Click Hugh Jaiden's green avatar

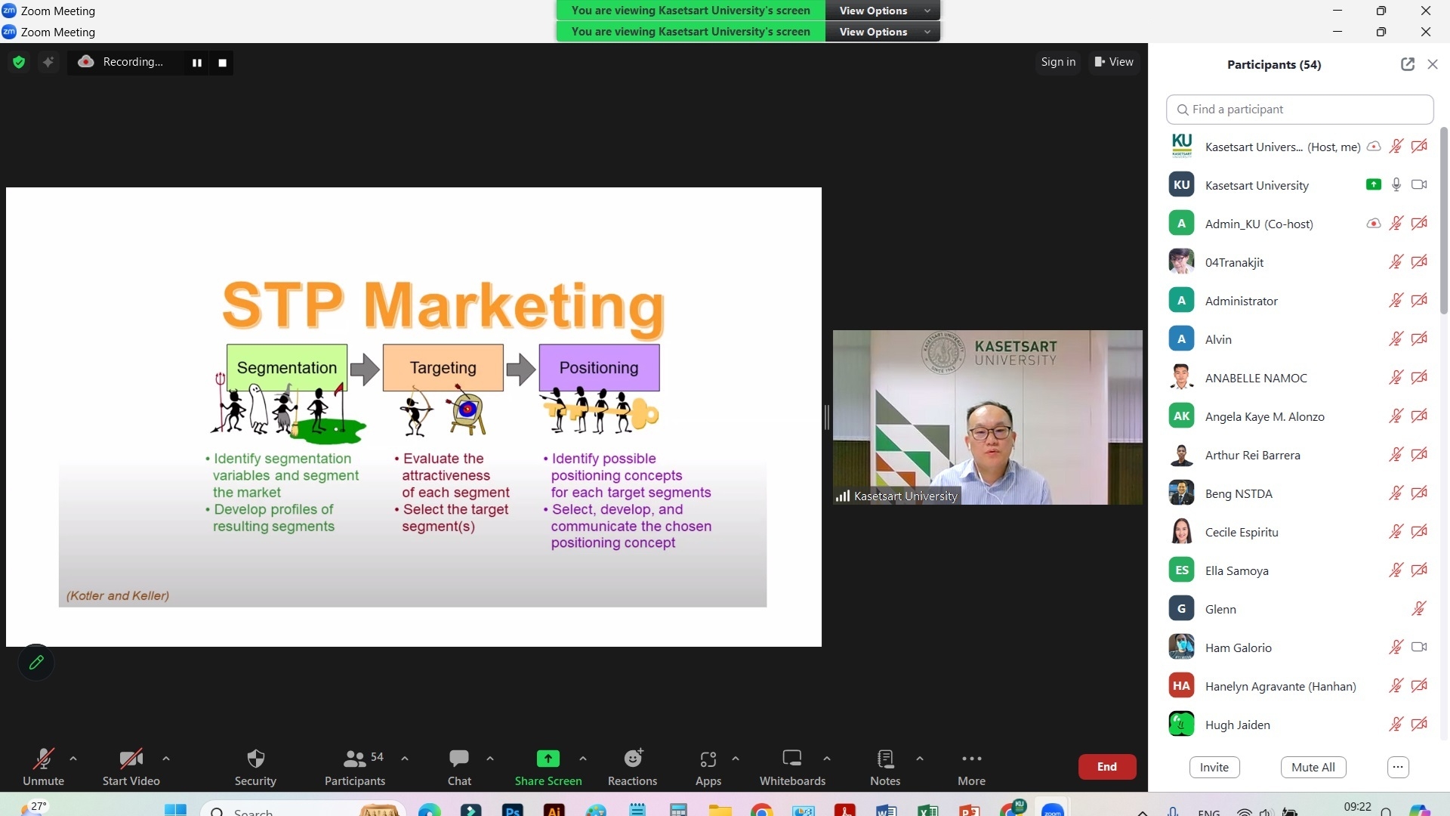click(1181, 724)
